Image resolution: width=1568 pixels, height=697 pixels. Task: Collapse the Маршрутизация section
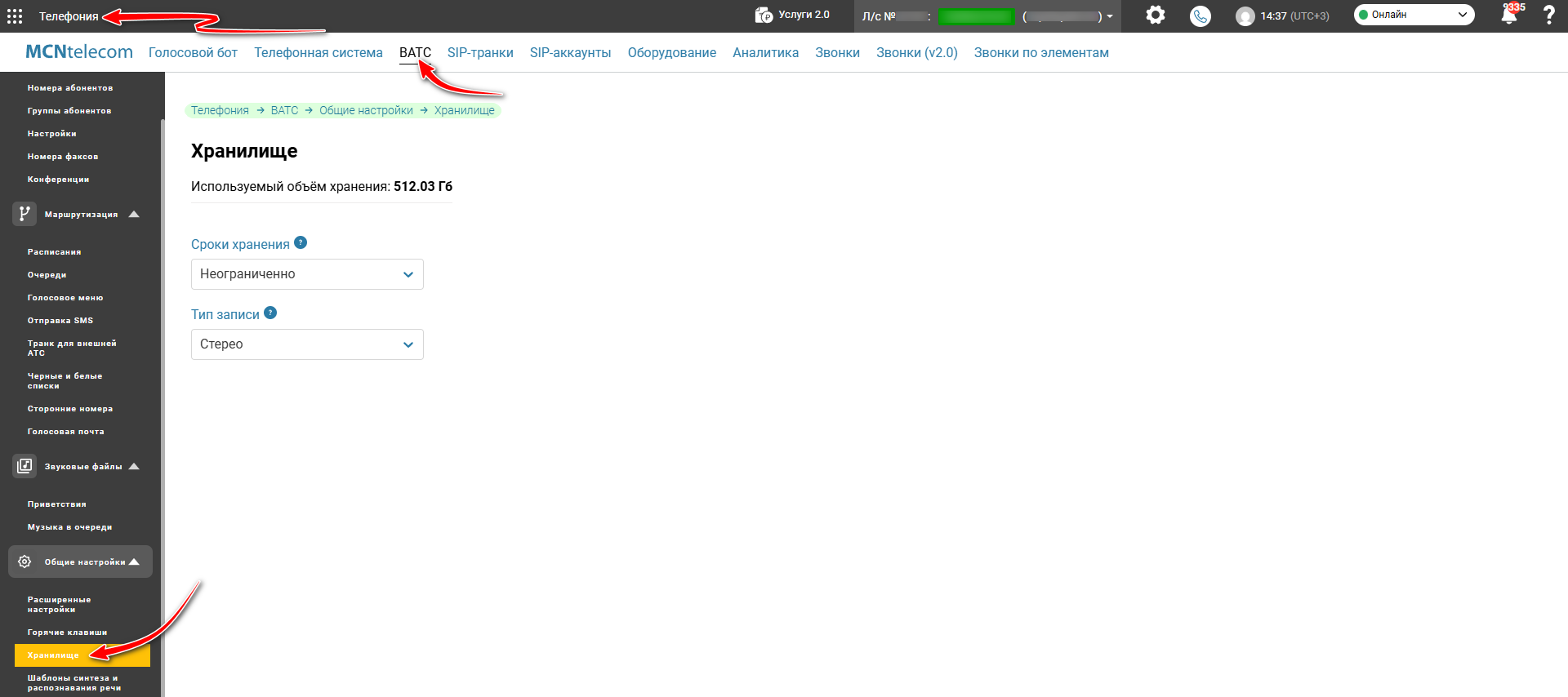point(134,214)
